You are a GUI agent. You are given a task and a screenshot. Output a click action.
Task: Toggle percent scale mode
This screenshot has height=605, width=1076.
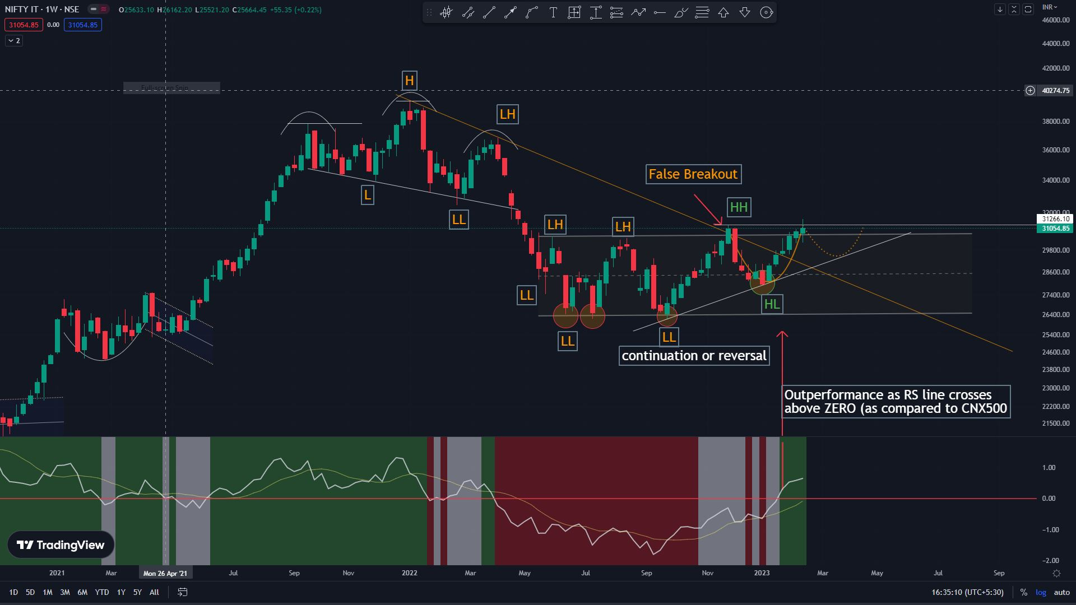1024,592
